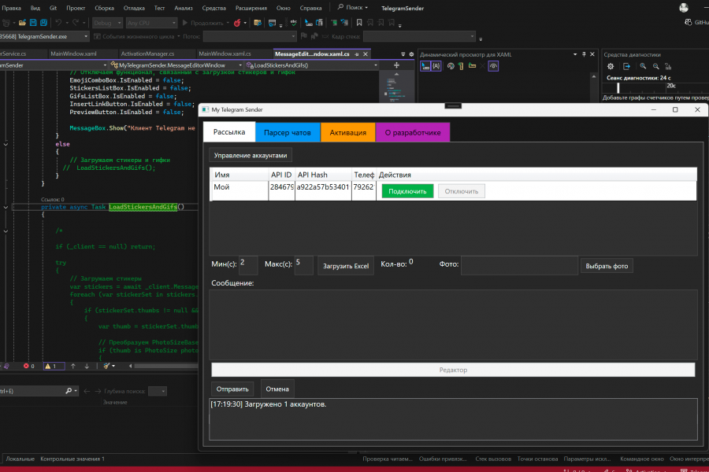Collapse the else block in the code editor
Screen dimensions: 709x472
[6, 144]
